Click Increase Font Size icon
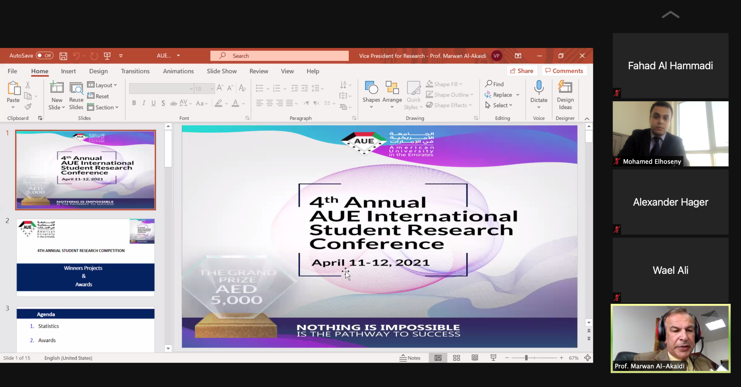 220,88
